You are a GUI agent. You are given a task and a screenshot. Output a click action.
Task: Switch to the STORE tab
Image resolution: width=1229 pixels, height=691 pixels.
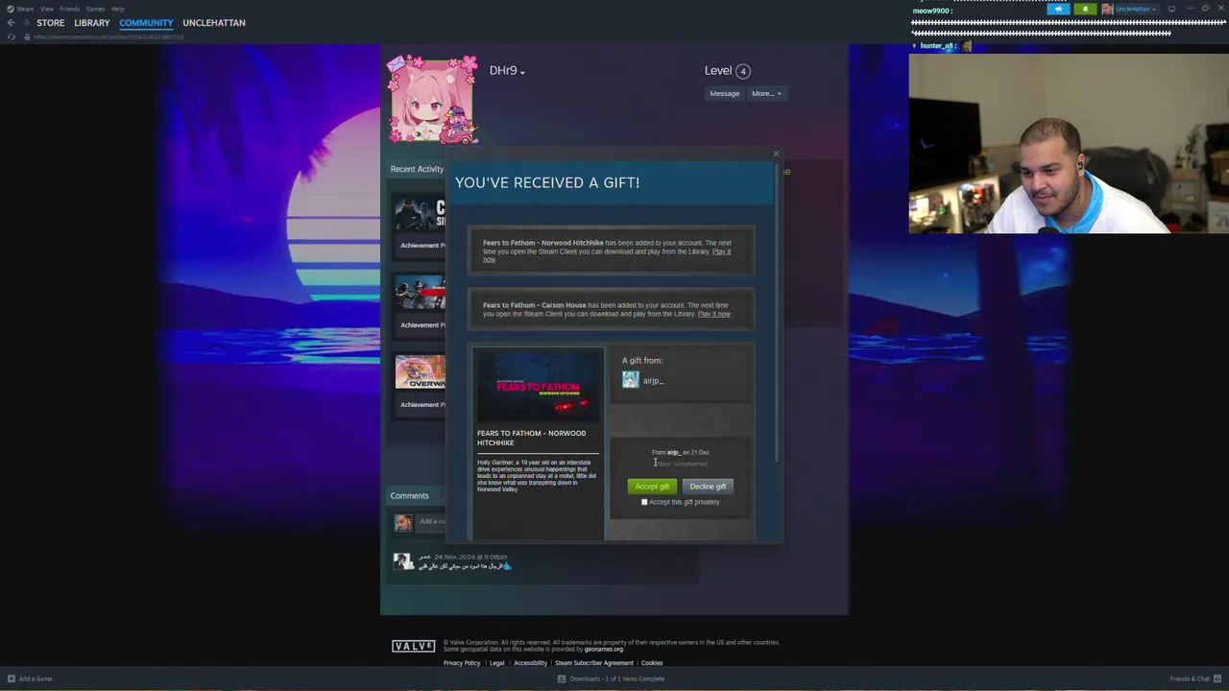pyautogui.click(x=51, y=23)
